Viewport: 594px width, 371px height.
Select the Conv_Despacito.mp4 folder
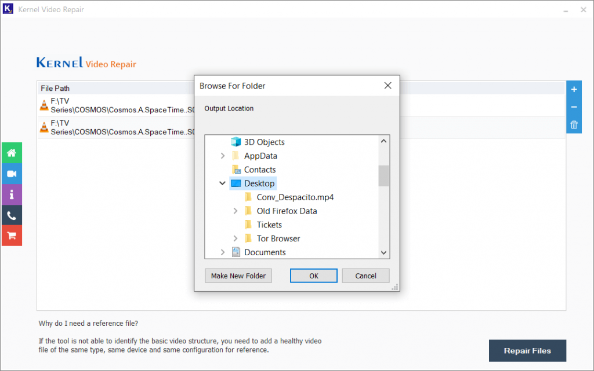[x=295, y=197]
